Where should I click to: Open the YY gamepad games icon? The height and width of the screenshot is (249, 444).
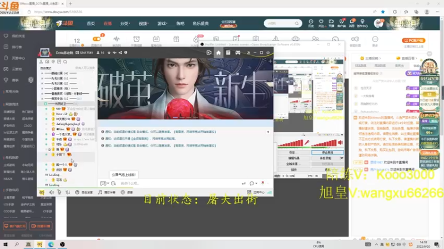pos(238,53)
